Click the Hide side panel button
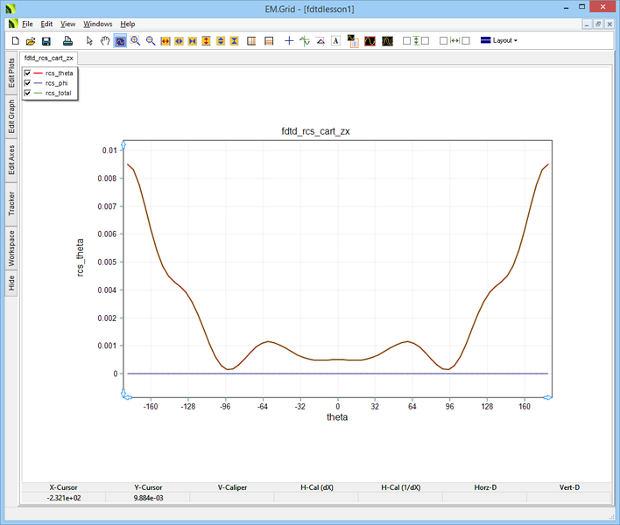This screenshot has height=525, width=620. [x=11, y=283]
